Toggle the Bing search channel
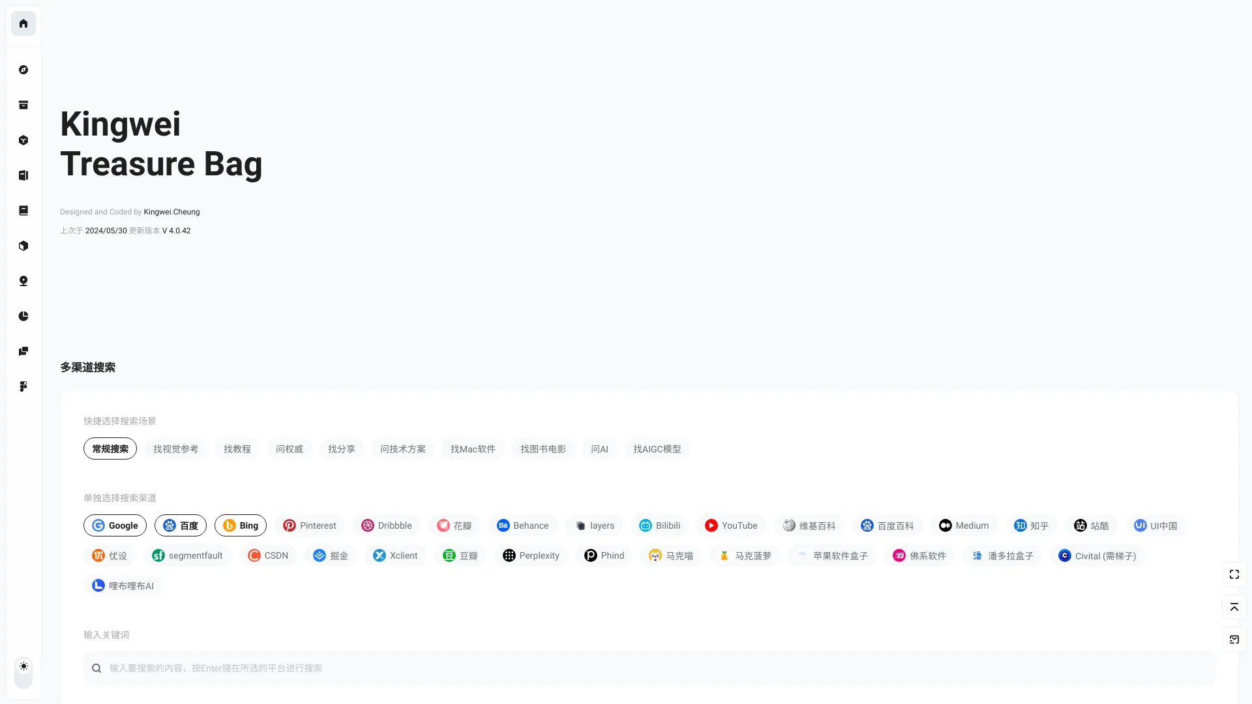This screenshot has height=704, width=1252. tap(241, 525)
